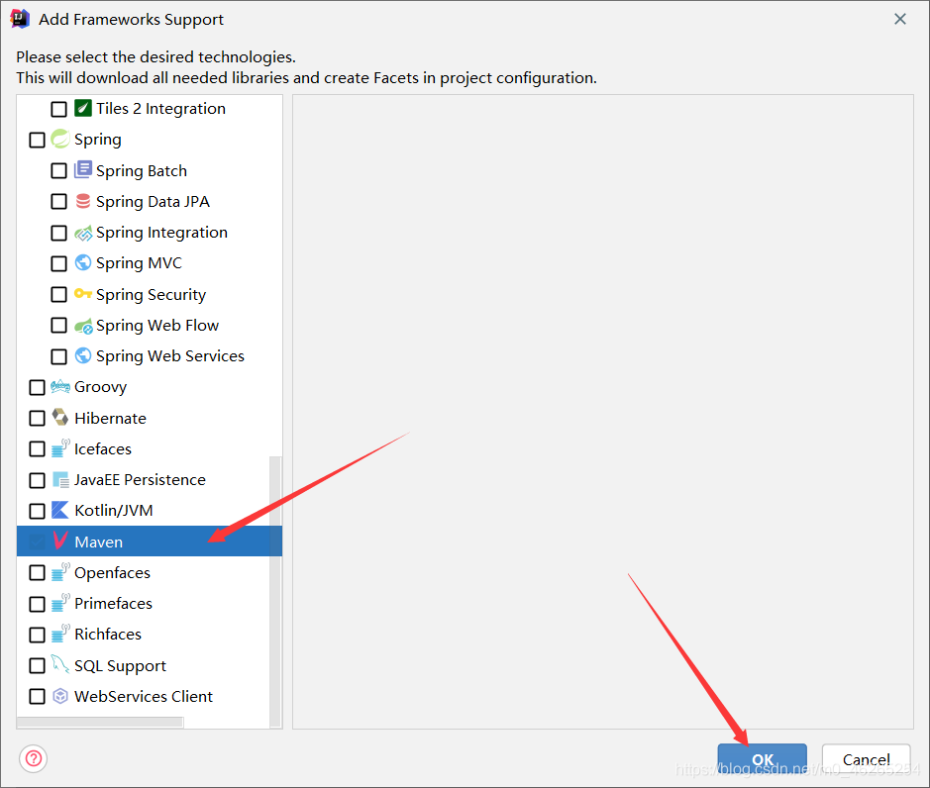Click the Kotlin/JVM logo icon
This screenshot has width=930, height=788.
(x=60, y=511)
